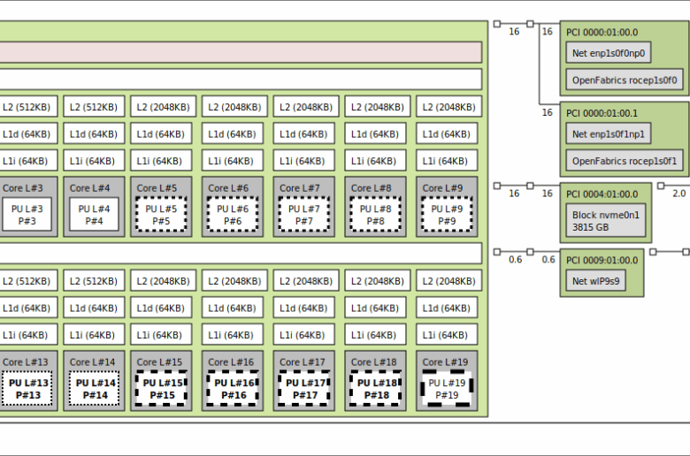Click the Block nvme0n1 3815 GB box
Screen dimensions: 690x456
[606, 220]
